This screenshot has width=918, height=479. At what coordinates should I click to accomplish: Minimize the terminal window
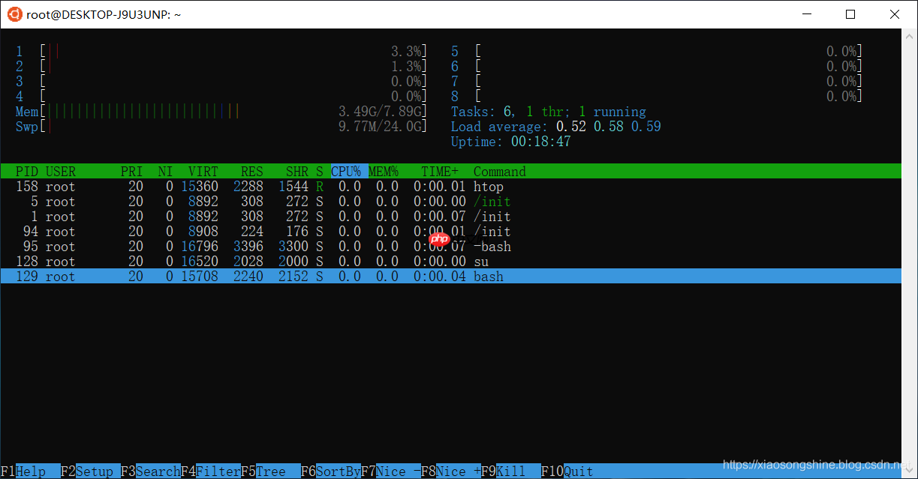click(807, 13)
